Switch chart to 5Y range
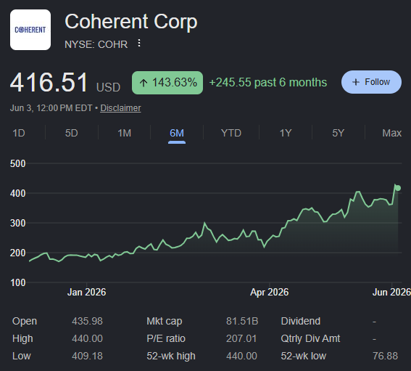The width and height of the screenshot is (411, 371). pos(338,133)
